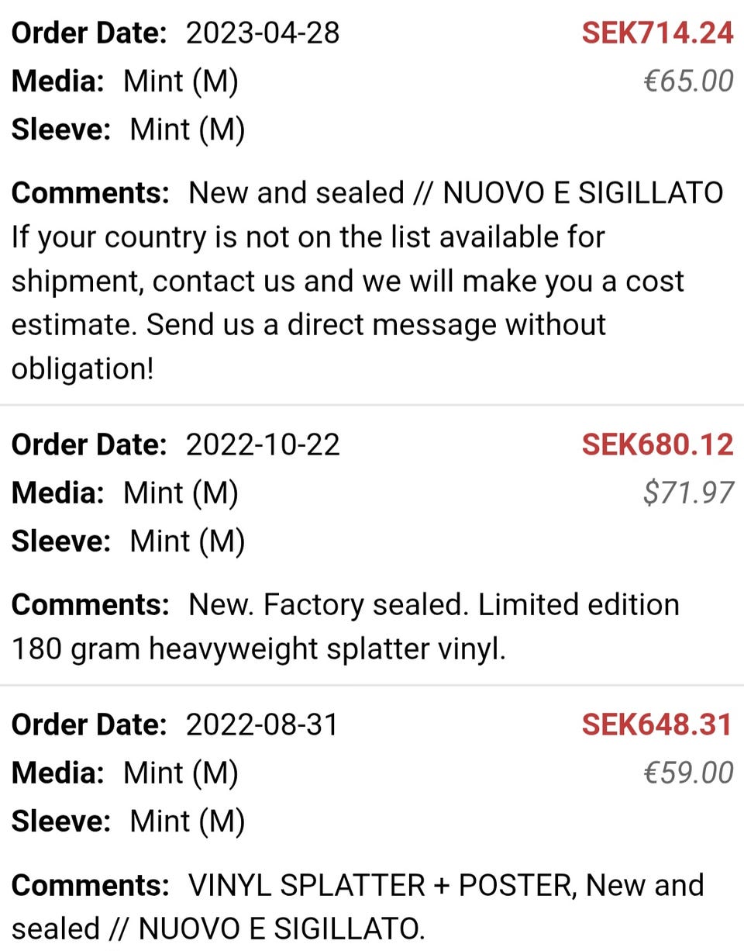Select the 2022-08-31 order date
This screenshot has height=951, width=744.
(262, 724)
